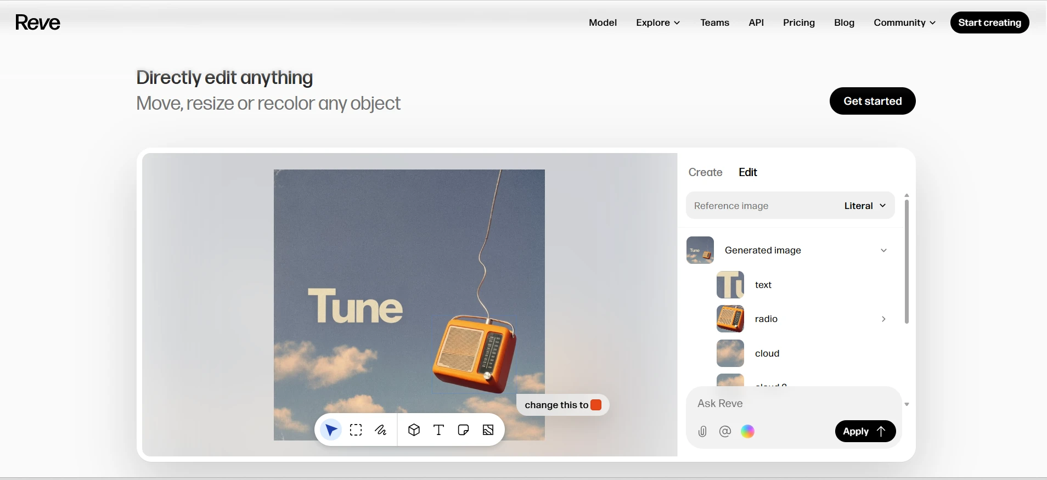1047x480 pixels.
Task: Click the Get started button
Action: tap(873, 101)
